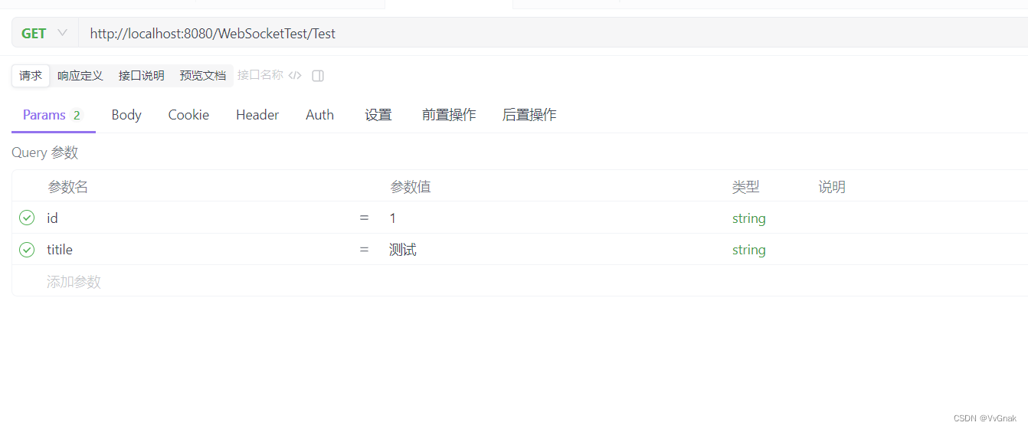
Task: Open the string type of titile row
Action: pyautogui.click(x=748, y=250)
